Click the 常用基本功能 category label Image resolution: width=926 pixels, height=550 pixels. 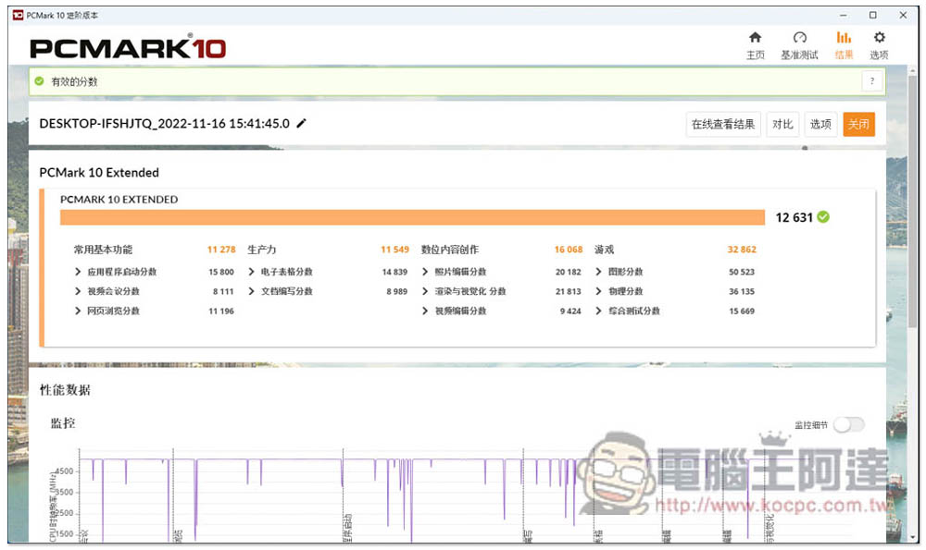tap(103, 250)
